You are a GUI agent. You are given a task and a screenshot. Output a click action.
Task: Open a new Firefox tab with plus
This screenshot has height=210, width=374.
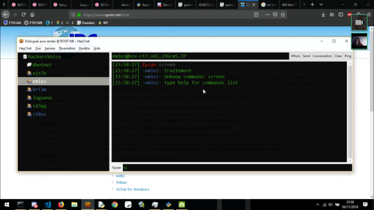click(312, 5)
